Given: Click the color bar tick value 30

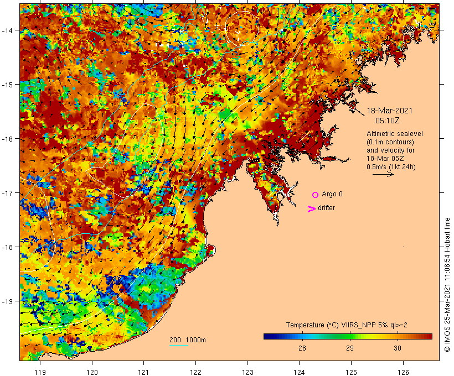Looking at the screenshot, I should (x=398, y=348).
